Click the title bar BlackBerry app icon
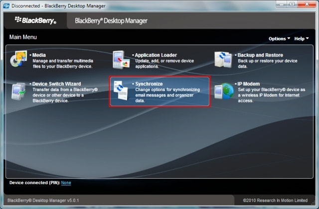The width and height of the screenshot is (319, 209). [6, 5]
